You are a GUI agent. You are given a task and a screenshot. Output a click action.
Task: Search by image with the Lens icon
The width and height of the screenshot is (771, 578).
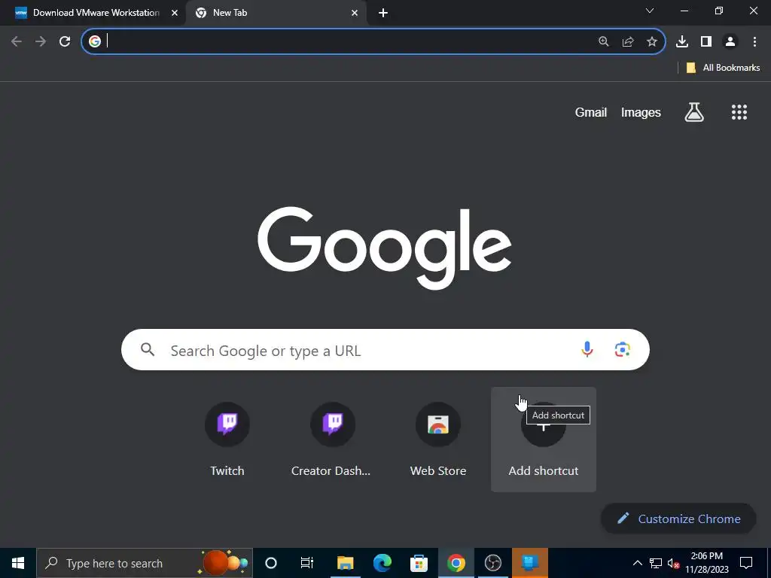pos(623,349)
